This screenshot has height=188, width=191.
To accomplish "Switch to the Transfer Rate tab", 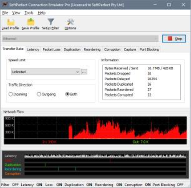I will pyautogui.click(x=13, y=49).
